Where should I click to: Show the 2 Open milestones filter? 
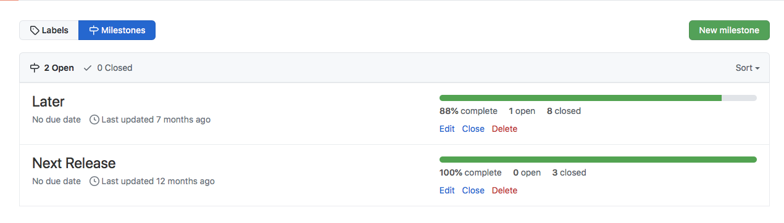click(x=52, y=68)
